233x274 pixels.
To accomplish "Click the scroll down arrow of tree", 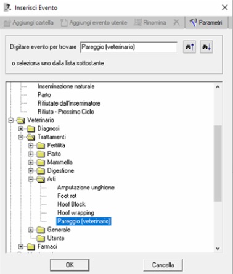I will tap(218, 248).
